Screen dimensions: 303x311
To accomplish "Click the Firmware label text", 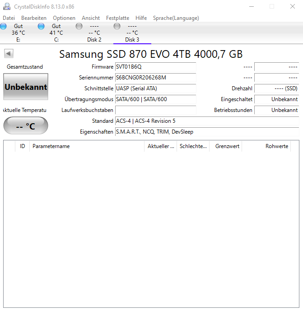I will point(103,67).
